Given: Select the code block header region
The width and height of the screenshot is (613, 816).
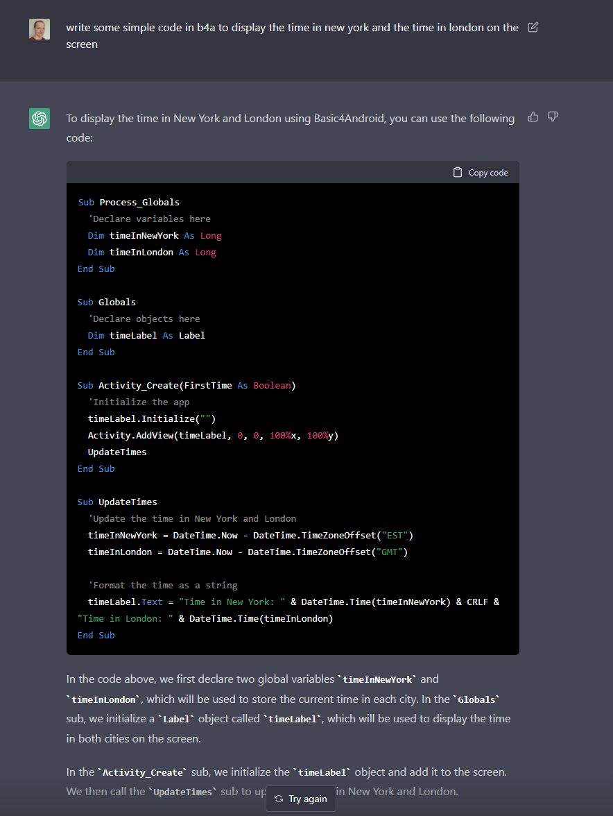Looking at the screenshot, I should 293,171.
